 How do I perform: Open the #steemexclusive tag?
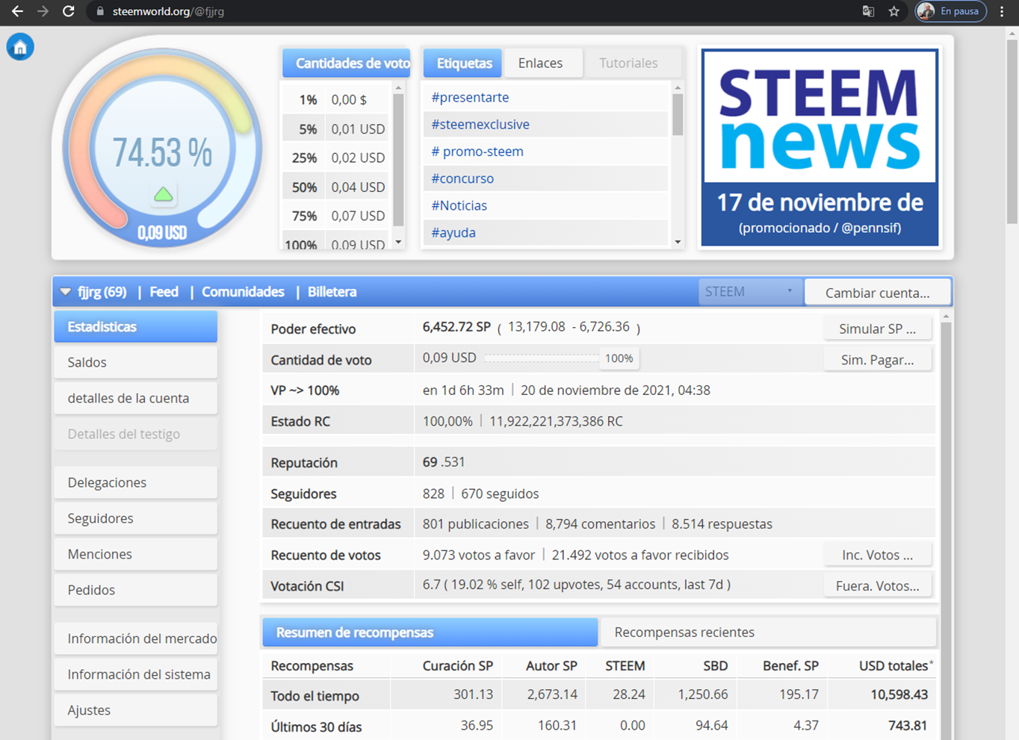[480, 124]
